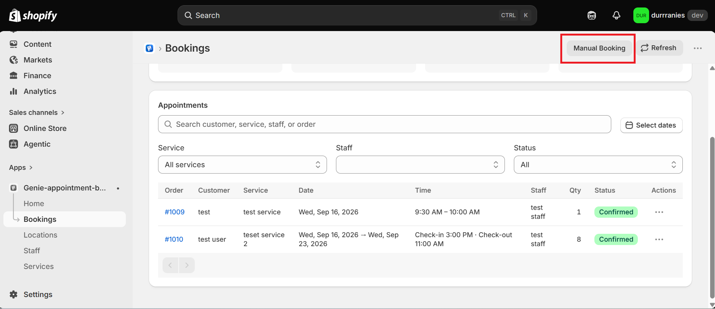
Task: Click the Online Store icon
Action: coord(13,128)
